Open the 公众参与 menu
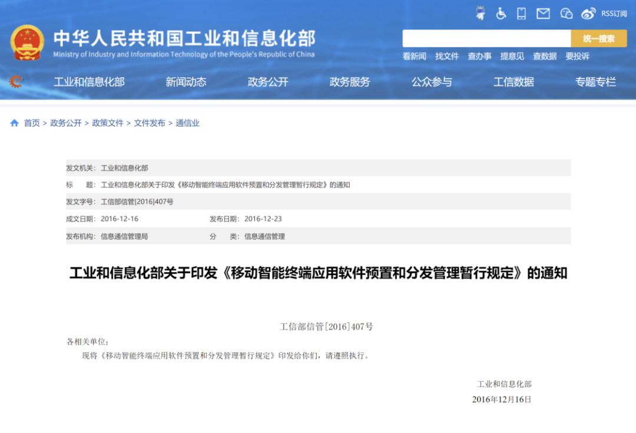The image size is (636, 433). 432,82
